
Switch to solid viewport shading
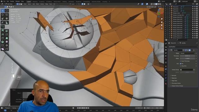click(x=156, y=4)
